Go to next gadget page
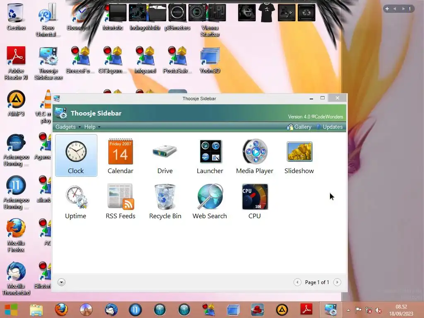This screenshot has height=318, width=424. (337, 282)
